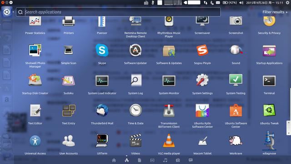Click the Search applications field

(118, 12)
